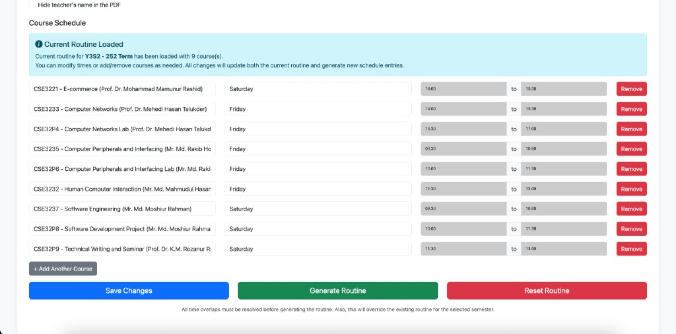676x334 pixels.
Task: Change the day selector for CSE3232 Human Computer Interaction
Action: click(318, 189)
